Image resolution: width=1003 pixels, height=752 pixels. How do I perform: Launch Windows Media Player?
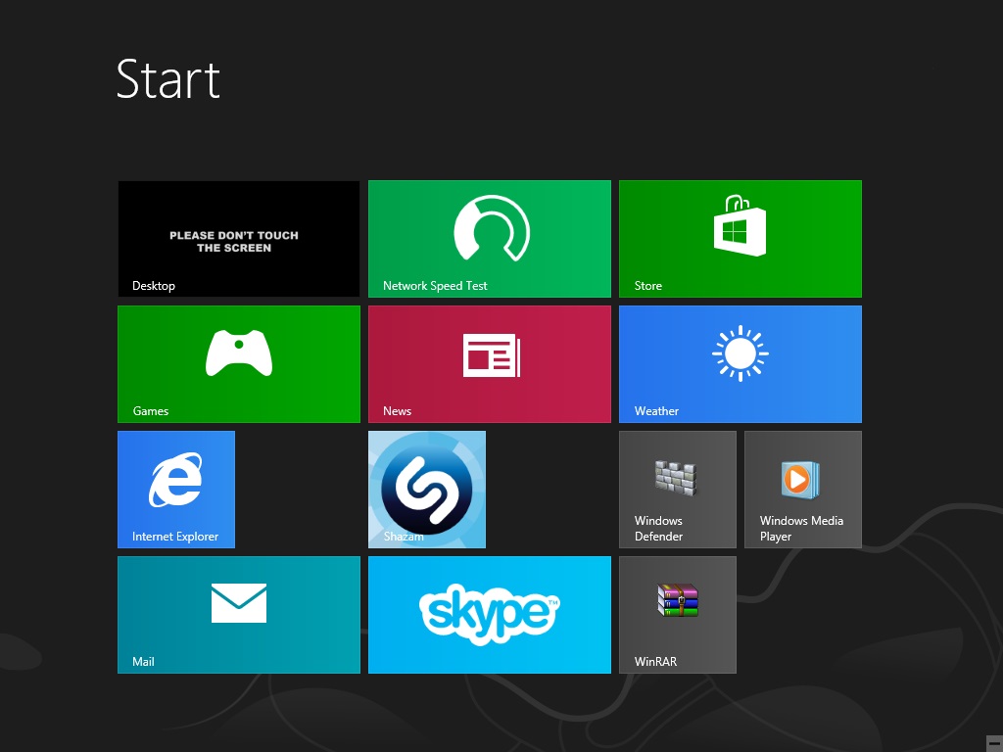(803, 490)
